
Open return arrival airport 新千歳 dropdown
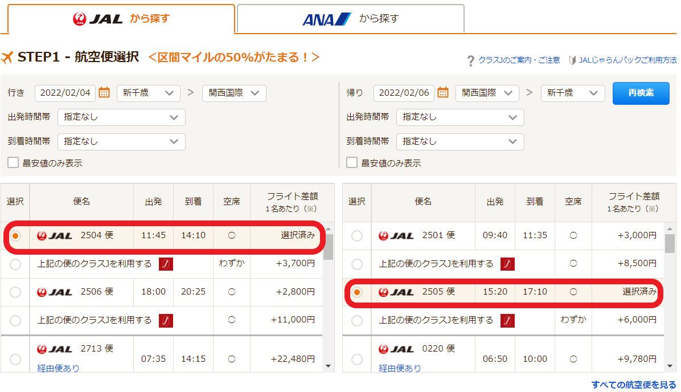(x=573, y=93)
